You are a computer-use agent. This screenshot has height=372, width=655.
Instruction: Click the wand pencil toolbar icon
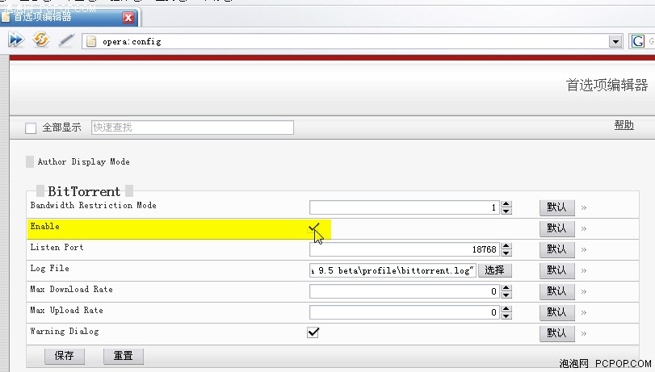coord(66,40)
